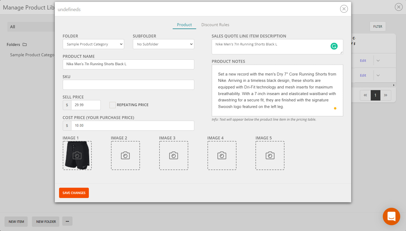Image resolution: width=406 pixels, height=231 pixels.
Task: Click Edit on the second product row
Action: coord(363,75)
